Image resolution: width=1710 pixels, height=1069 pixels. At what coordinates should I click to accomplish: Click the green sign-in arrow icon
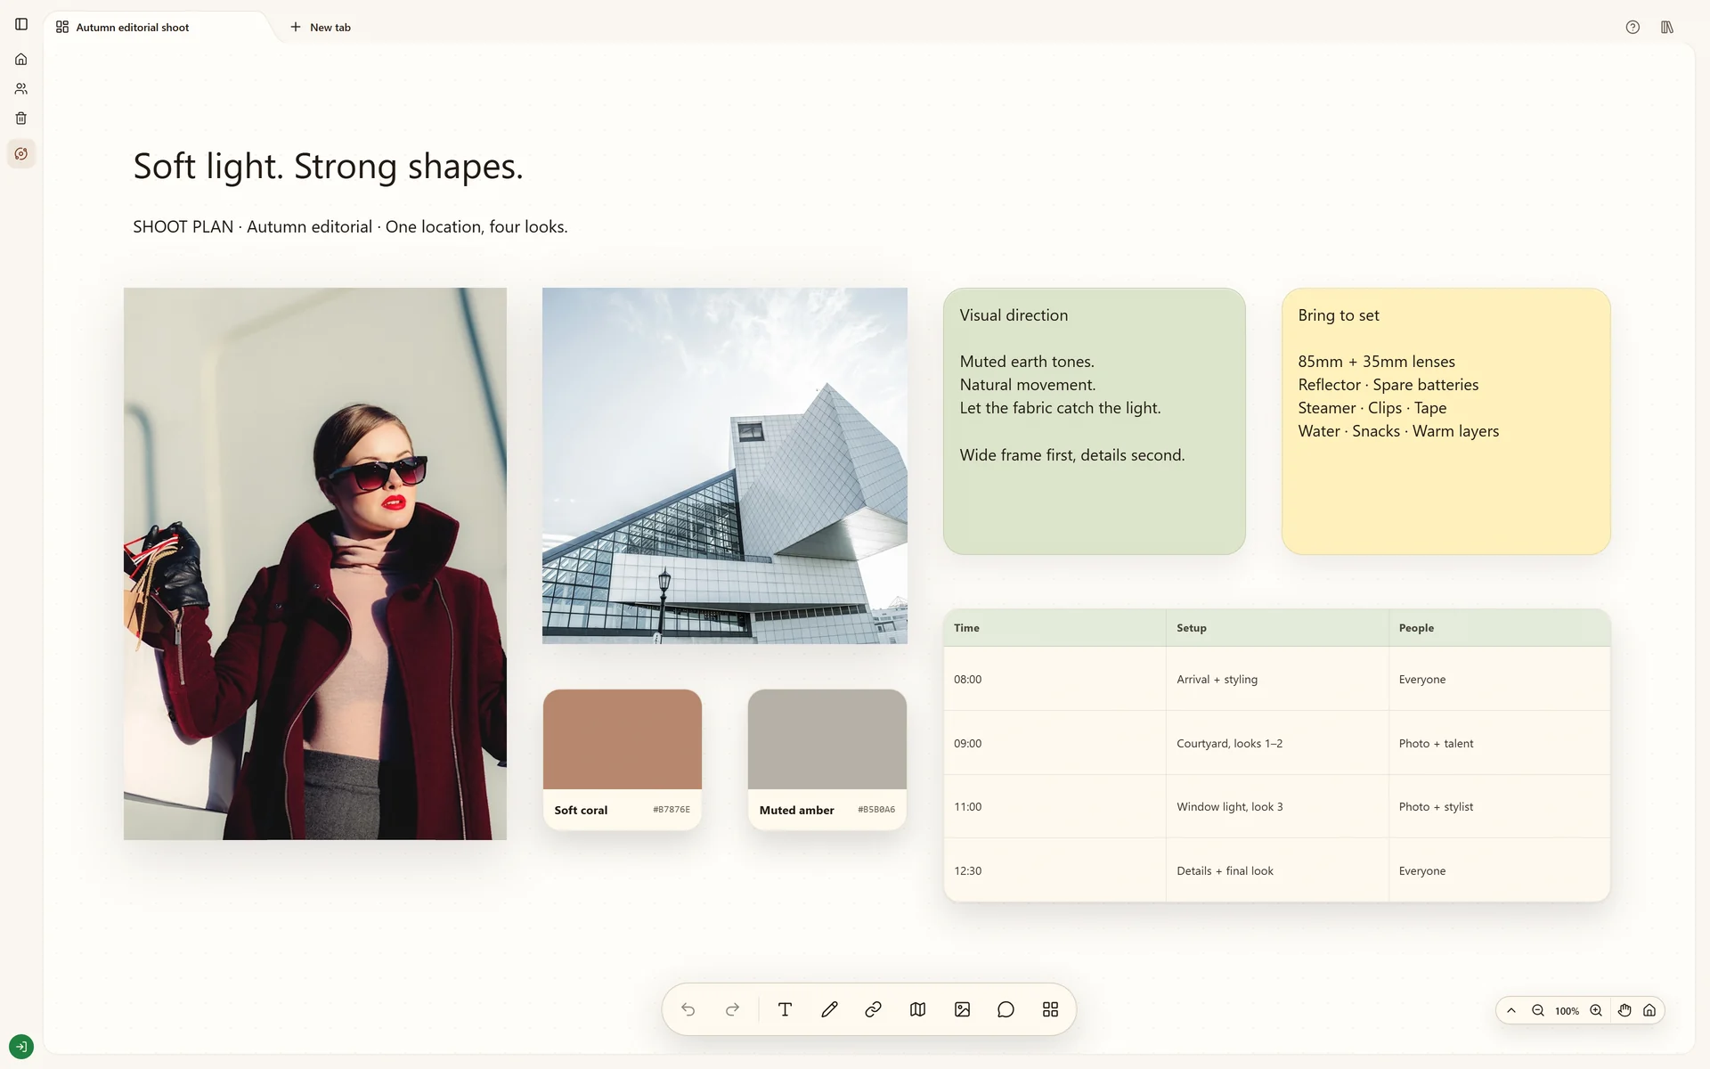(21, 1046)
